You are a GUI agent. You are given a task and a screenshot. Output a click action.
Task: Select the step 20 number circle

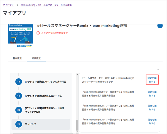(x=19, y=110)
